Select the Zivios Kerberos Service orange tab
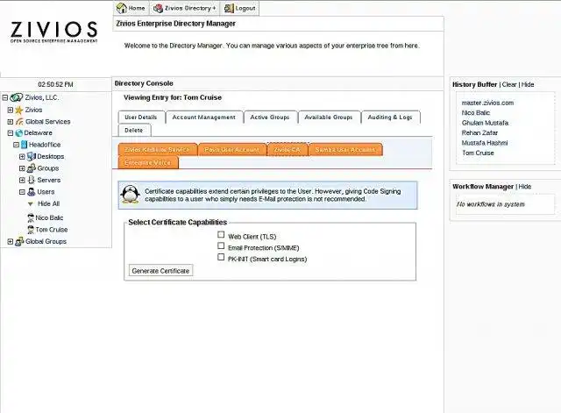Image resolution: width=561 pixels, height=413 pixels. tap(157, 150)
